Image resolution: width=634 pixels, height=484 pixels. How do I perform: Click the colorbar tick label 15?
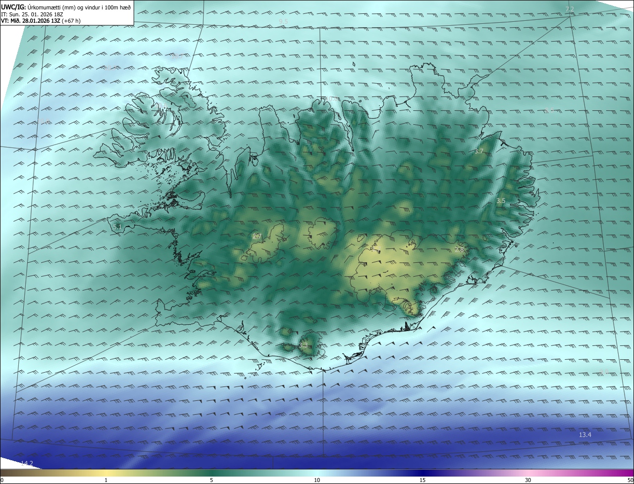[x=423, y=480]
